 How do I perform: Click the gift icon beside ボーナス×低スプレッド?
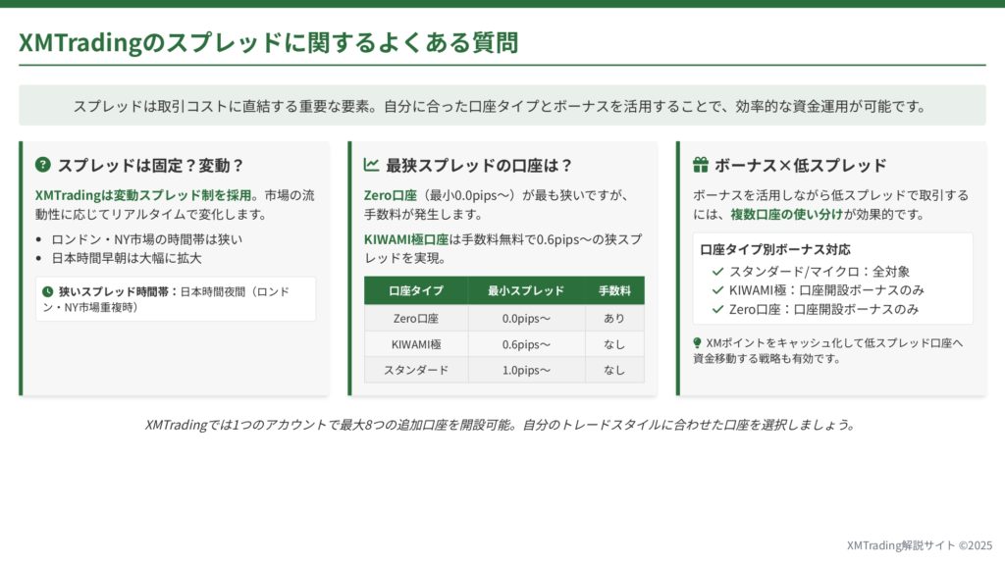700,165
